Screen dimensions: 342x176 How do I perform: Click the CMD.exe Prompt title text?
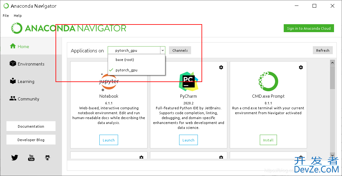click(x=268, y=96)
